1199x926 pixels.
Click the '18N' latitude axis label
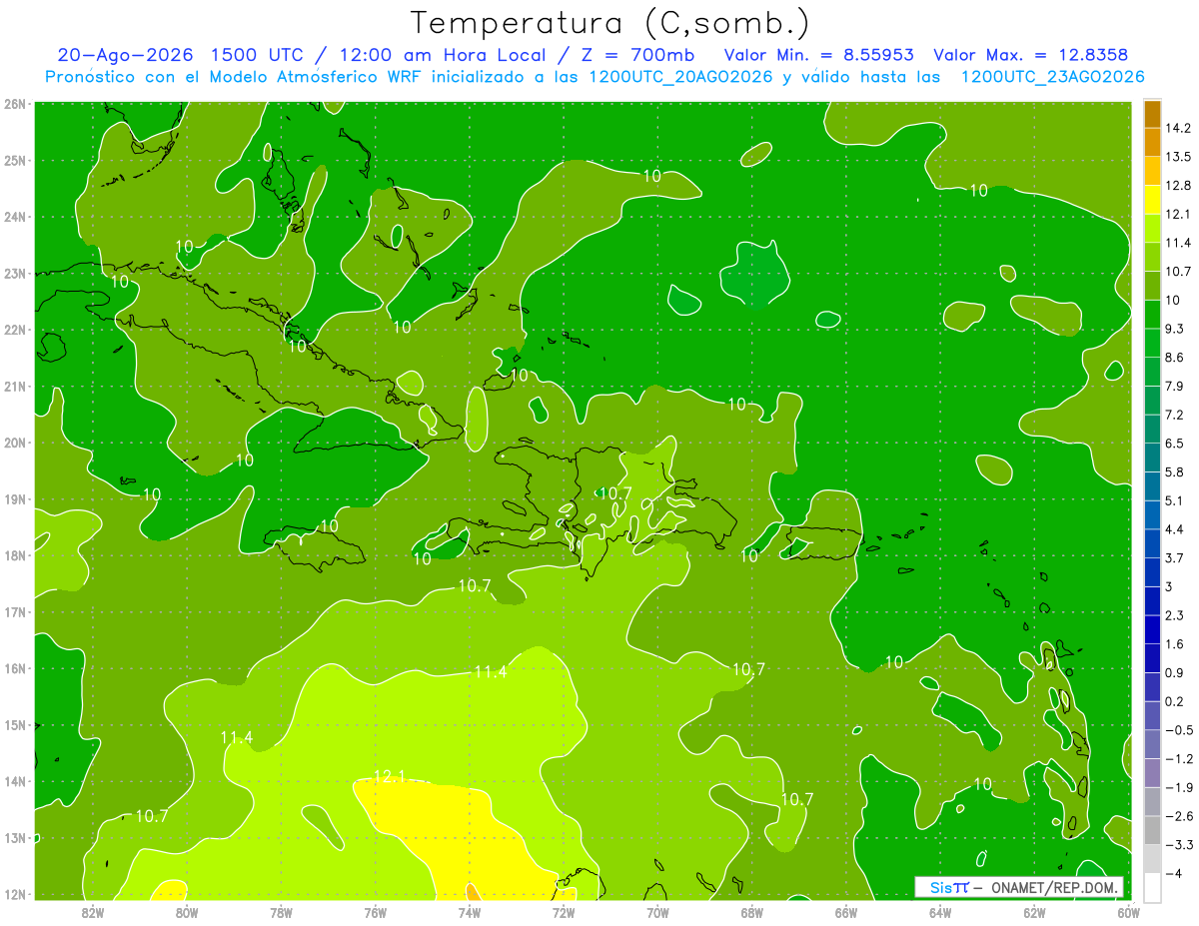[14, 555]
